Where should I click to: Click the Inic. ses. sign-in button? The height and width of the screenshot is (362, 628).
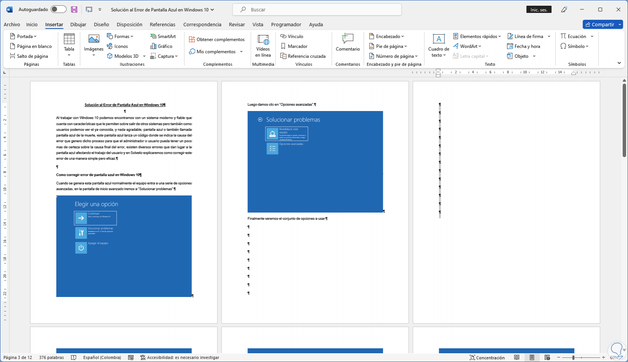(539, 10)
